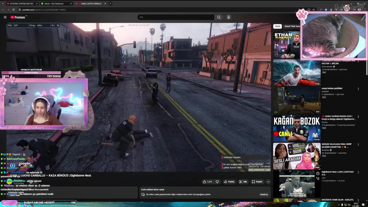Screen dimensions: 368x207
Task: Save the video with Kaydet
Action: click(x=257, y=182)
